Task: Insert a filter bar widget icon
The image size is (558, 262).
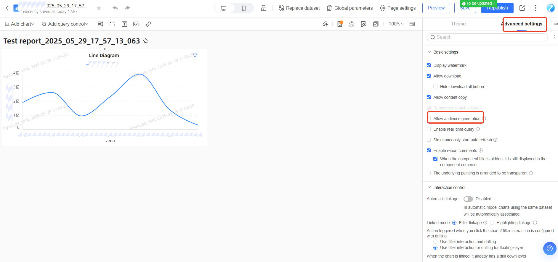Action: pyautogui.click(x=100, y=24)
